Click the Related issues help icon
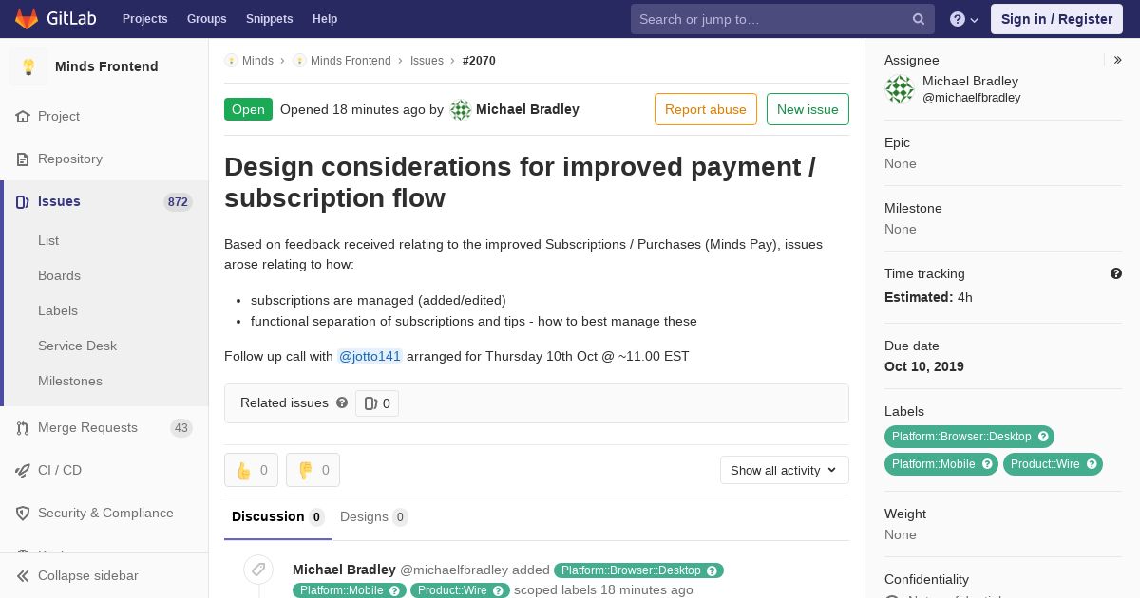Image resolution: width=1140 pixels, height=598 pixels. coord(342,402)
